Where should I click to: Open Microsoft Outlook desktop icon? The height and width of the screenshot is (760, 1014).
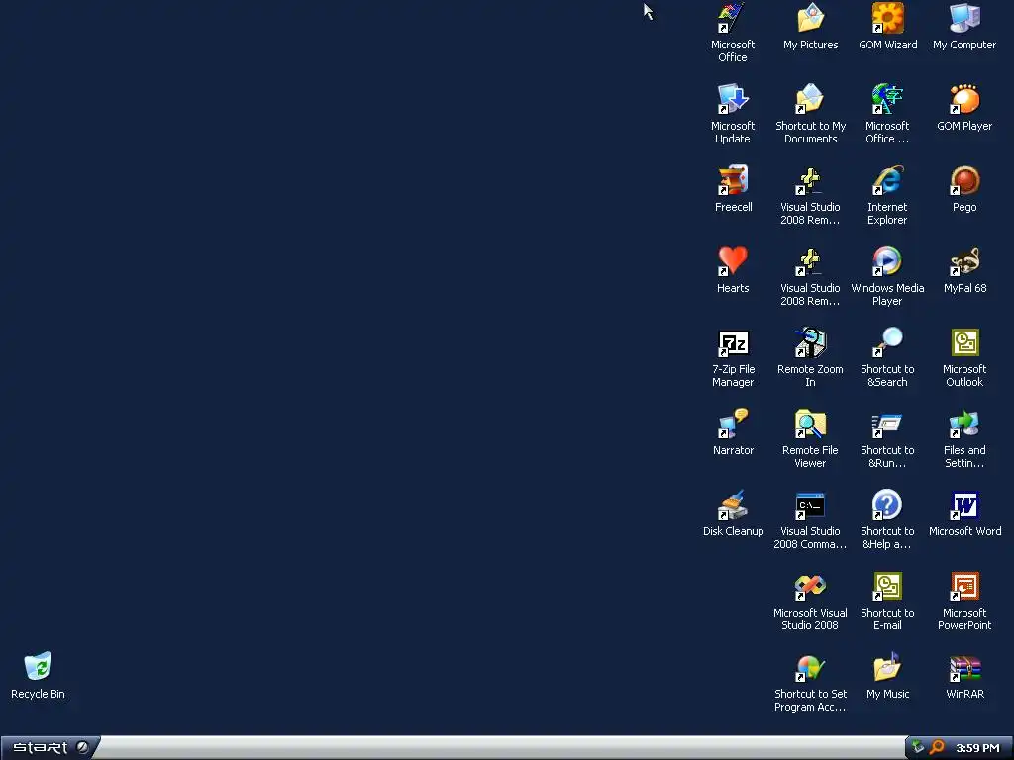tap(964, 342)
